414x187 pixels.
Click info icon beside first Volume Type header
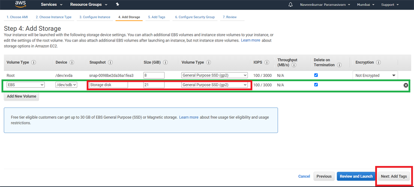click(34, 63)
